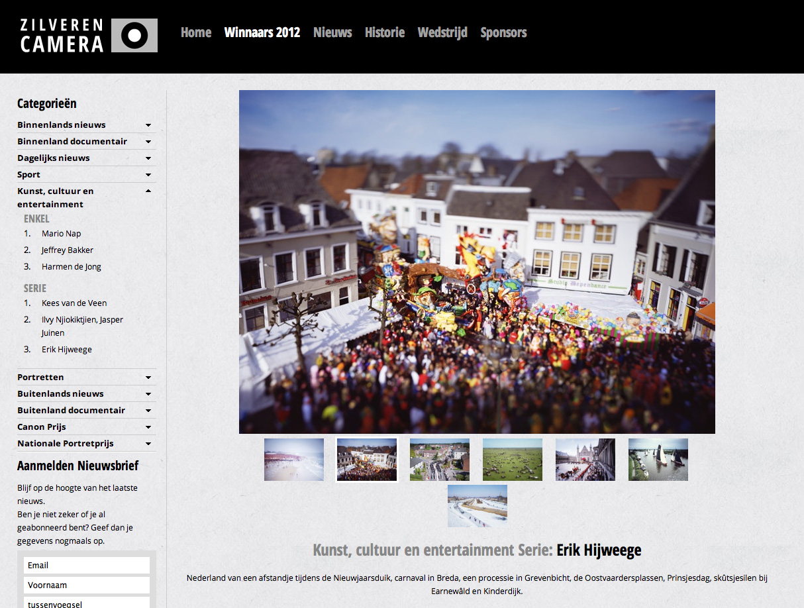Show the sailing boats thumbnail
Screen dimensions: 804x608
coord(658,460)
